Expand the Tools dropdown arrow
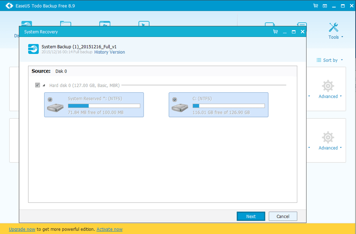This screenshot has width=356, height=234. (342, 37)
